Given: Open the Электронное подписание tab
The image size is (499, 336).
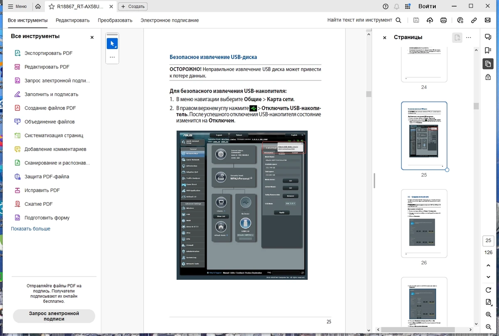Looking at the screenshot, I should pyautogui.click(x=170, y=20).
